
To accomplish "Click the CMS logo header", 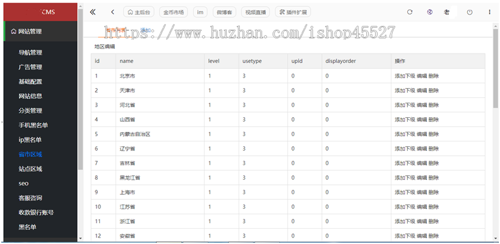I will click(x=40, y=12).
